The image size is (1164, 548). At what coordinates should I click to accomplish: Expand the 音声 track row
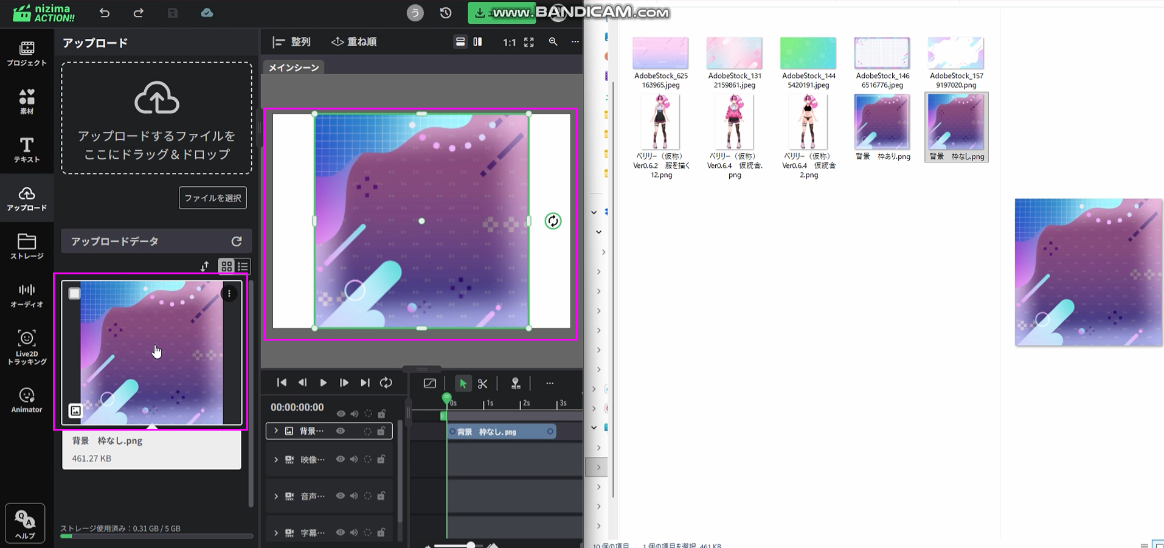[276, 496]
